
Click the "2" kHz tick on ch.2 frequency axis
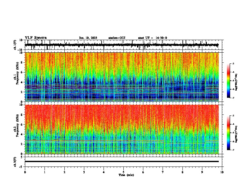coord(22,144)
